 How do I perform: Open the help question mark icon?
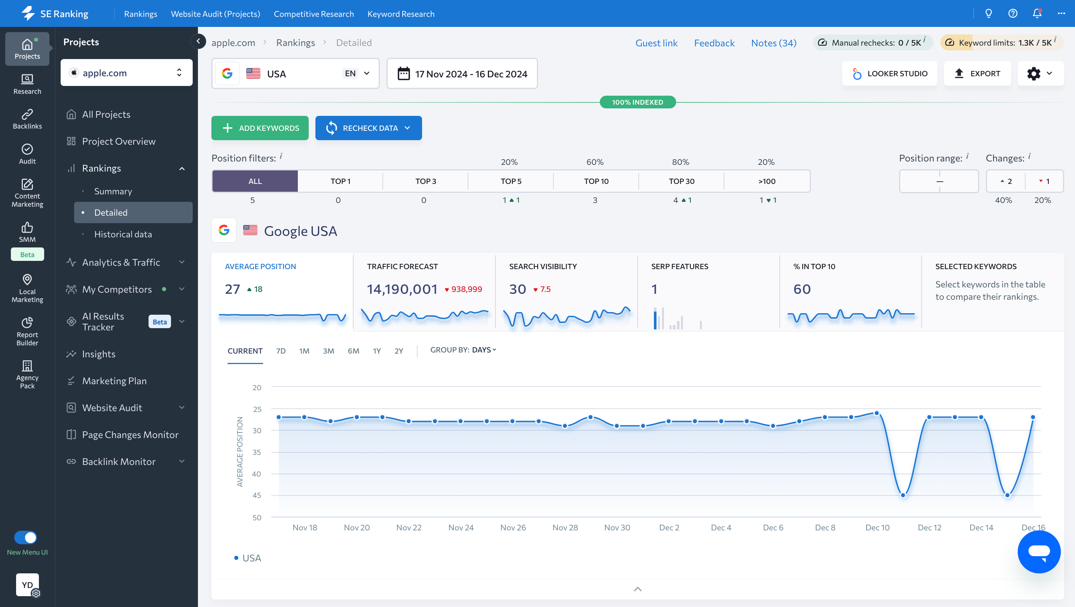[x=1013, y=13]
